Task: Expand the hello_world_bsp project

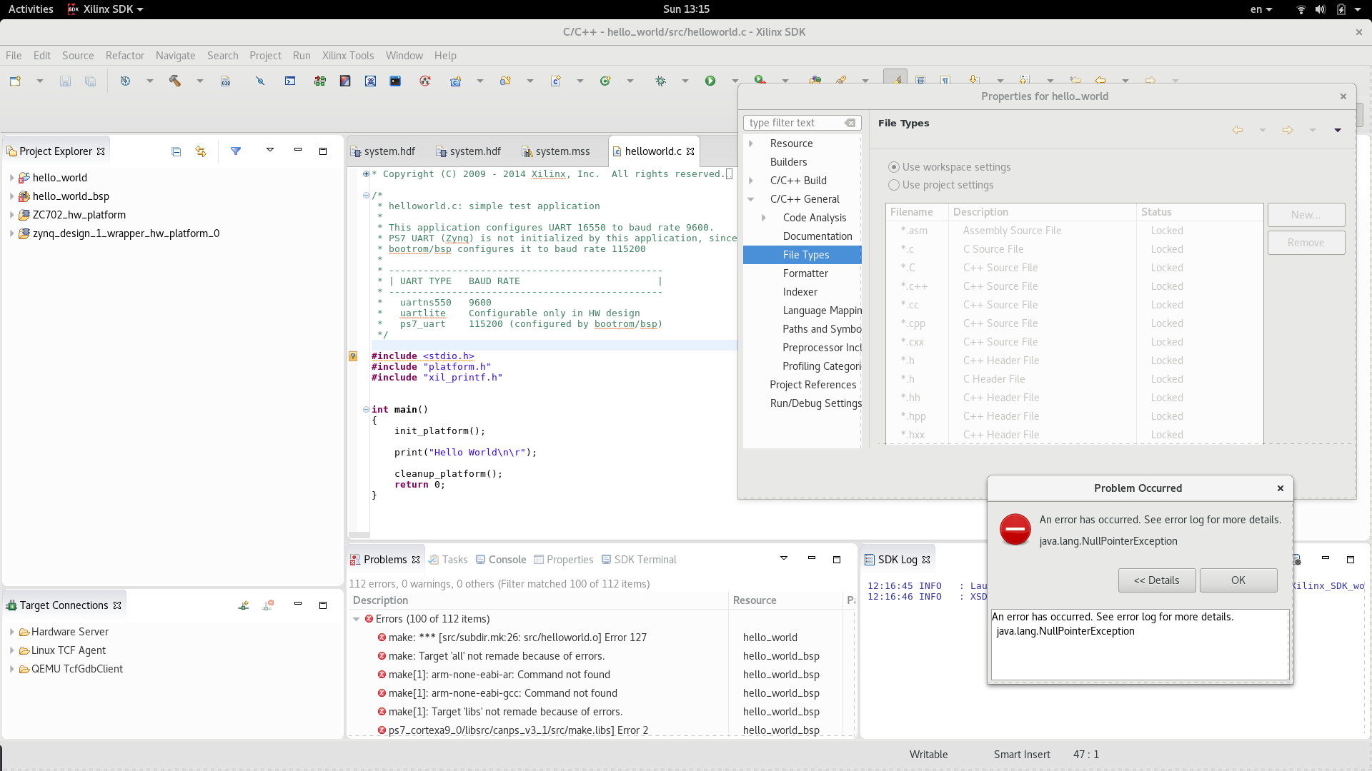Action: click(12, 196)
